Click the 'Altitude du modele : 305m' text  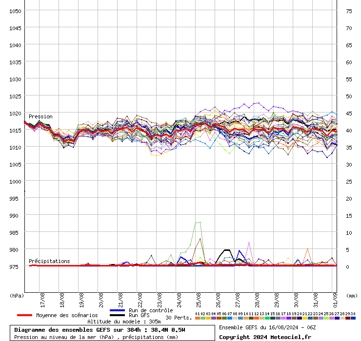coord(118,322)
